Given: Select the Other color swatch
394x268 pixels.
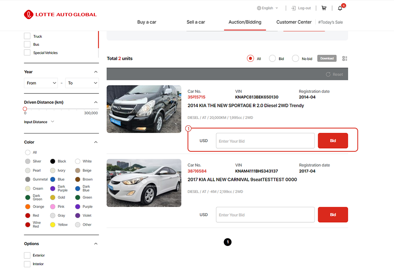Looking at the screenshot, I should click(x=78, y=225).
